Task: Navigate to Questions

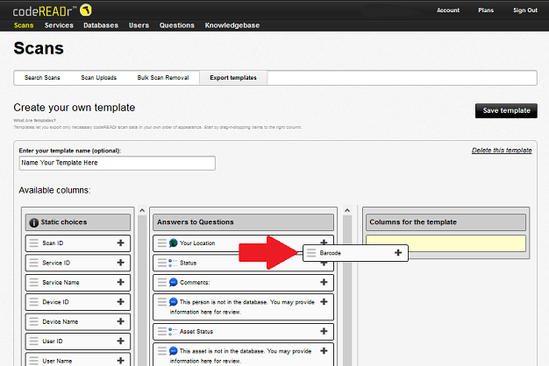Action: (177, 25)
